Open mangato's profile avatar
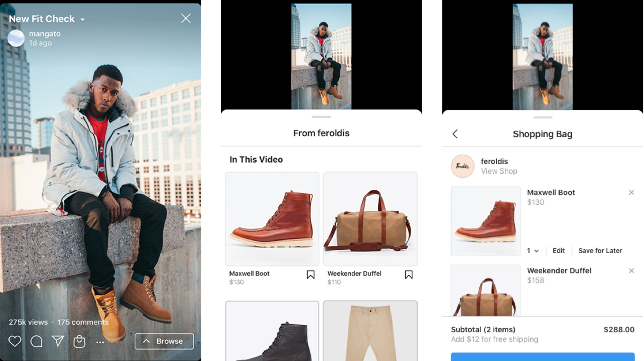Screen dimensions: 644x361 (16, 39)
